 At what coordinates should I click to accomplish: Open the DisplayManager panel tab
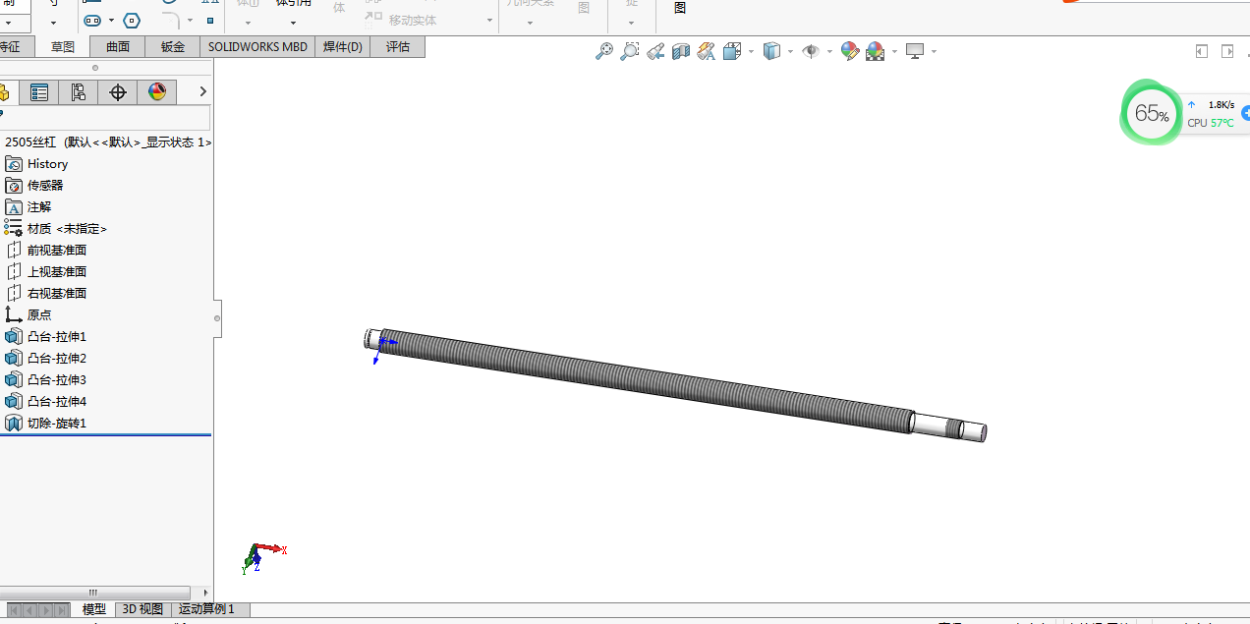pyautogui.click(x=157, y=92)
